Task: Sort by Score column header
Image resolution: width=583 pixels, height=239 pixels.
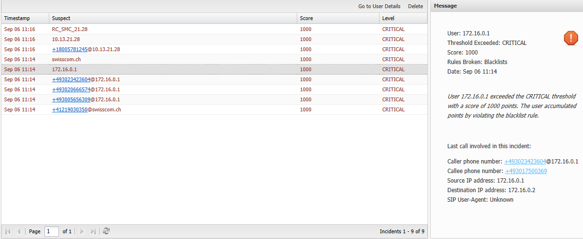Action: [338, 18]
